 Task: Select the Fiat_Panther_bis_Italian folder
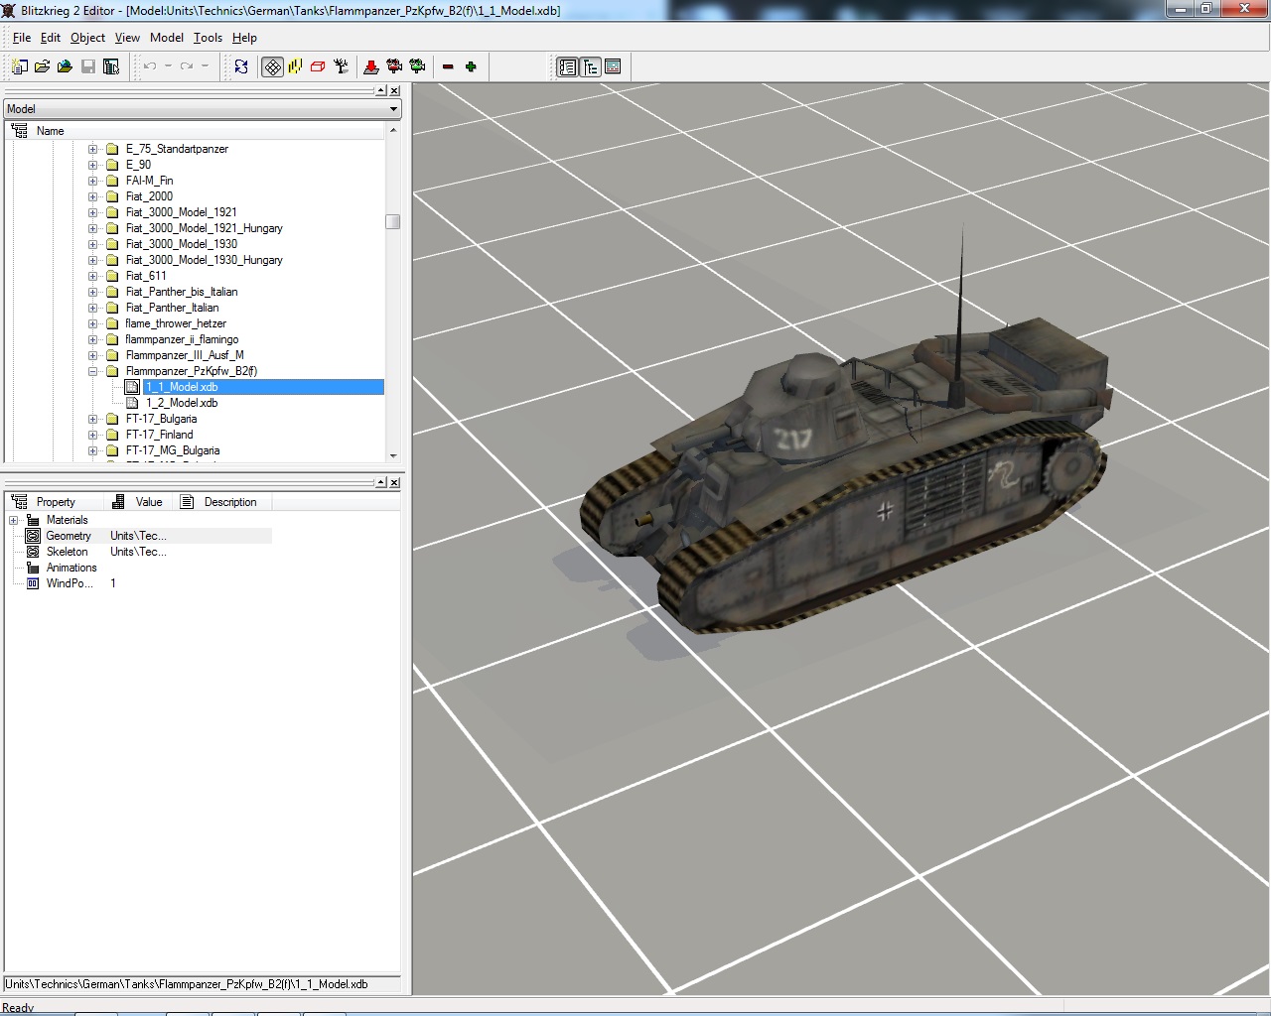tap(182, 292)
